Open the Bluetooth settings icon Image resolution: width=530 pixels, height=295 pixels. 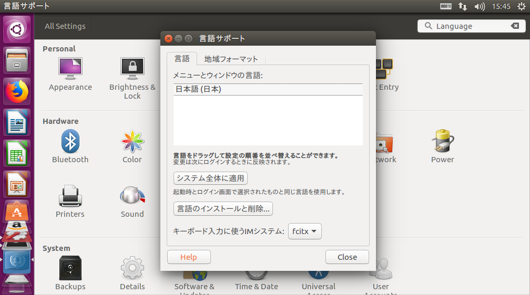(x=70, y=141)
